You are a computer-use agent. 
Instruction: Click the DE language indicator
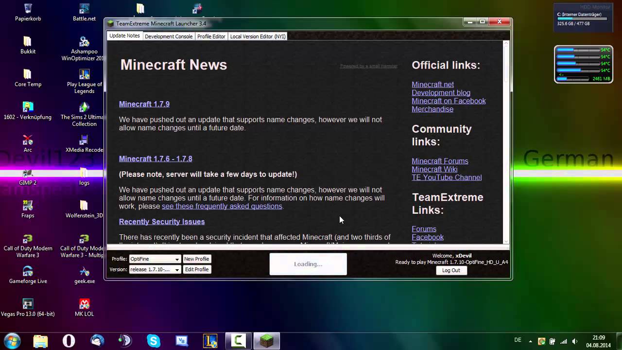(518, 340)
